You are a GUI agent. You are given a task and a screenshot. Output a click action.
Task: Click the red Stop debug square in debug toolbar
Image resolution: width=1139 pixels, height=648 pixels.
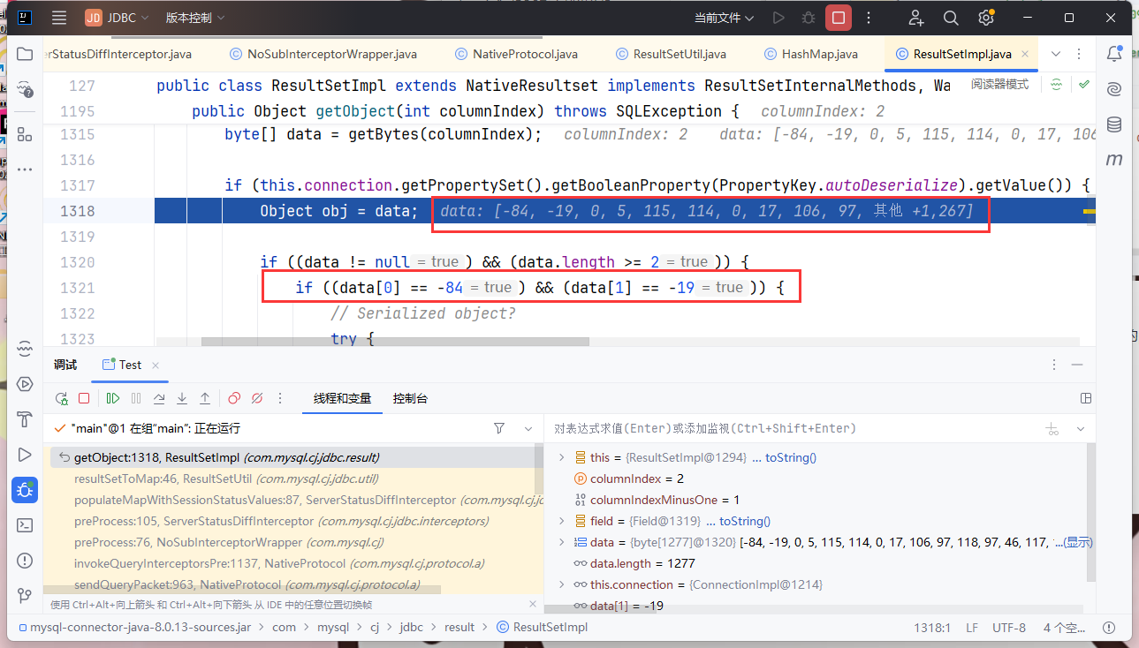(84, 398)
